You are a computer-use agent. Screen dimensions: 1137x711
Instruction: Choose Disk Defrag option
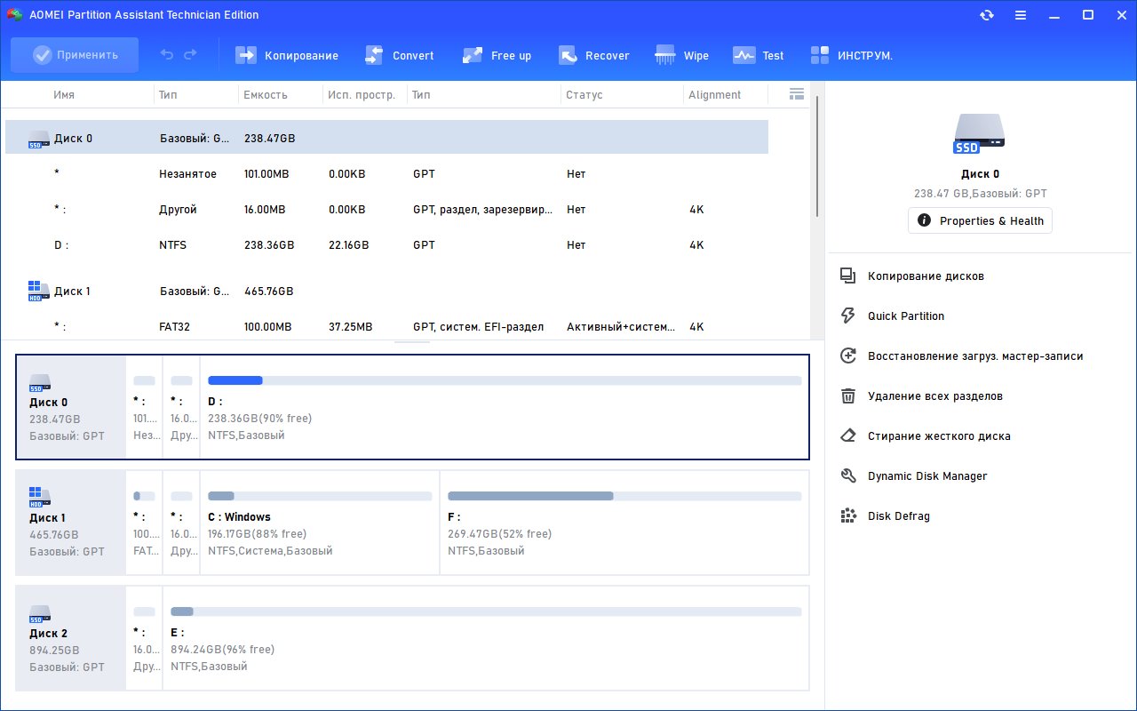point(898,515)
